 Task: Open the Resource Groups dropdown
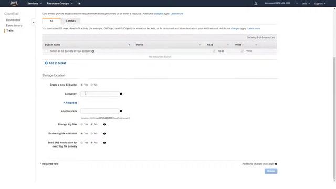(x=59, y=4)
